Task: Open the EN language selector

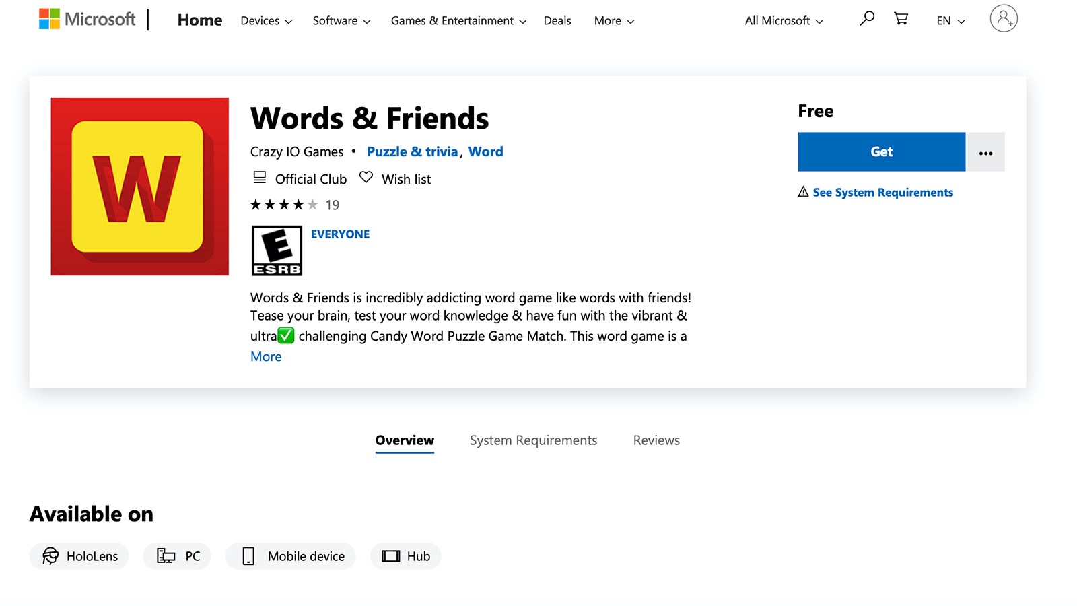Action: pyautogui.click(x=949, y=20)
